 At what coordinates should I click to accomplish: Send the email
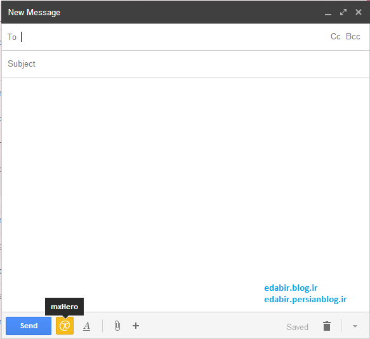click(x=29, y=326)
